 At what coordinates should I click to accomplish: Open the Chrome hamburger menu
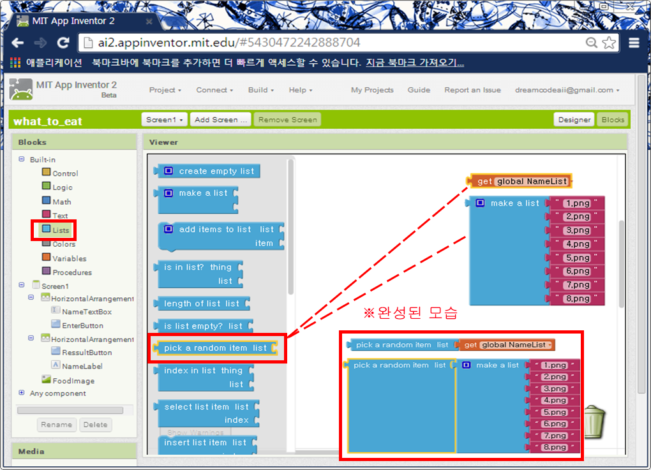pos(634,42)
